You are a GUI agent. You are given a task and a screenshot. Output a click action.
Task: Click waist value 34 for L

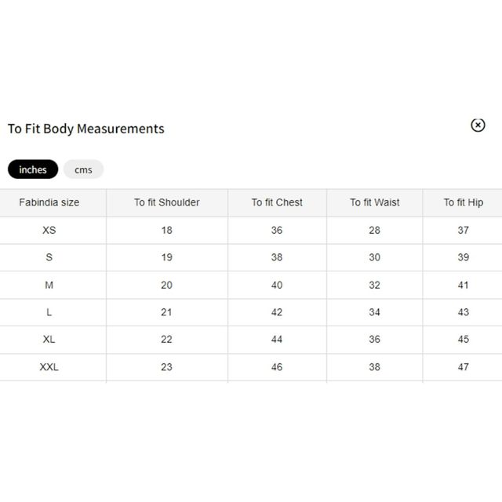[x=375, y=312]
